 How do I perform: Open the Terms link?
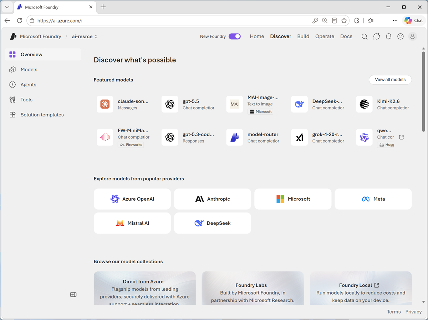click(x=394, y=312)
